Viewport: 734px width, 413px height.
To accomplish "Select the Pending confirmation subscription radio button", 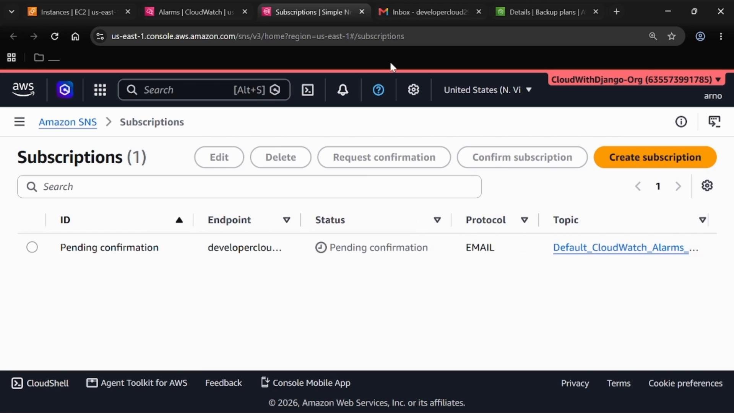I will 32,247.
